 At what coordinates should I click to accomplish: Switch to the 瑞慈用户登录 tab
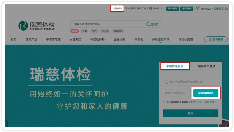coord(207,66)
